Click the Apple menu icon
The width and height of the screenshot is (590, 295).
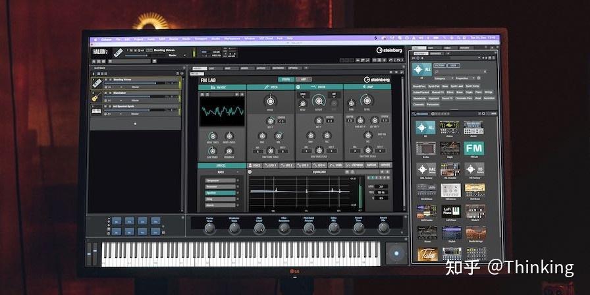pos(95,39)
